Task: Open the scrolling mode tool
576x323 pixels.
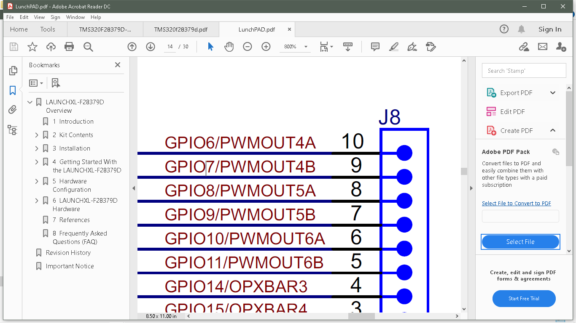Action: point(348,47)
